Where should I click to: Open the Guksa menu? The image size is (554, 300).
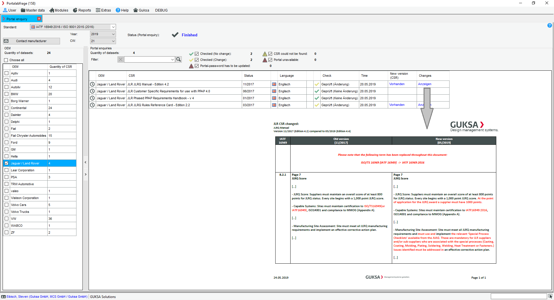tap(141, 10)
